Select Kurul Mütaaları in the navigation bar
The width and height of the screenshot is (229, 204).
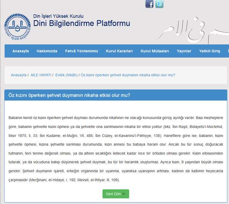pyautogui.click(x=155, y=51)
